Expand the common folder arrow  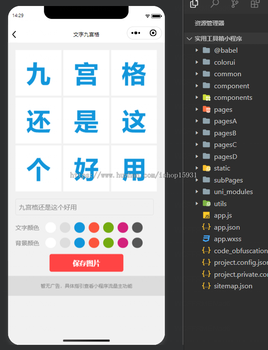pos(197,74)
